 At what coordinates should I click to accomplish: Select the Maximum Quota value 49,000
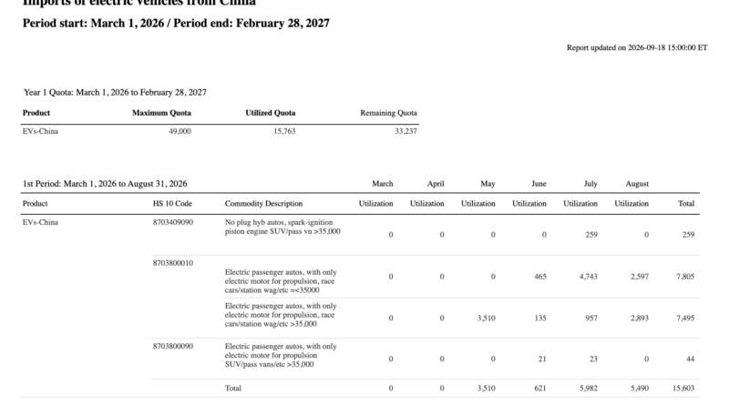pos(180,131)
